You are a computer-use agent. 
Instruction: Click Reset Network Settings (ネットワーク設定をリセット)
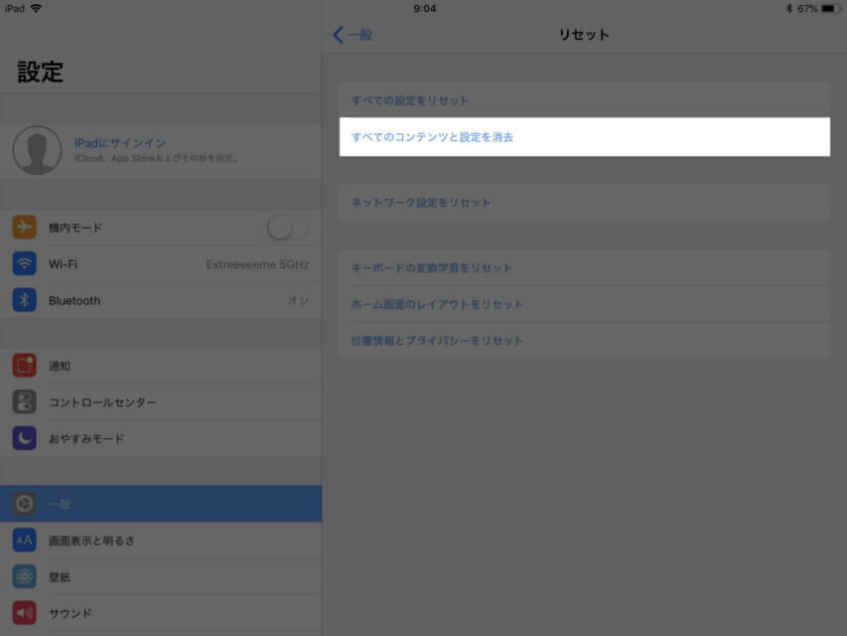point(585,203)
